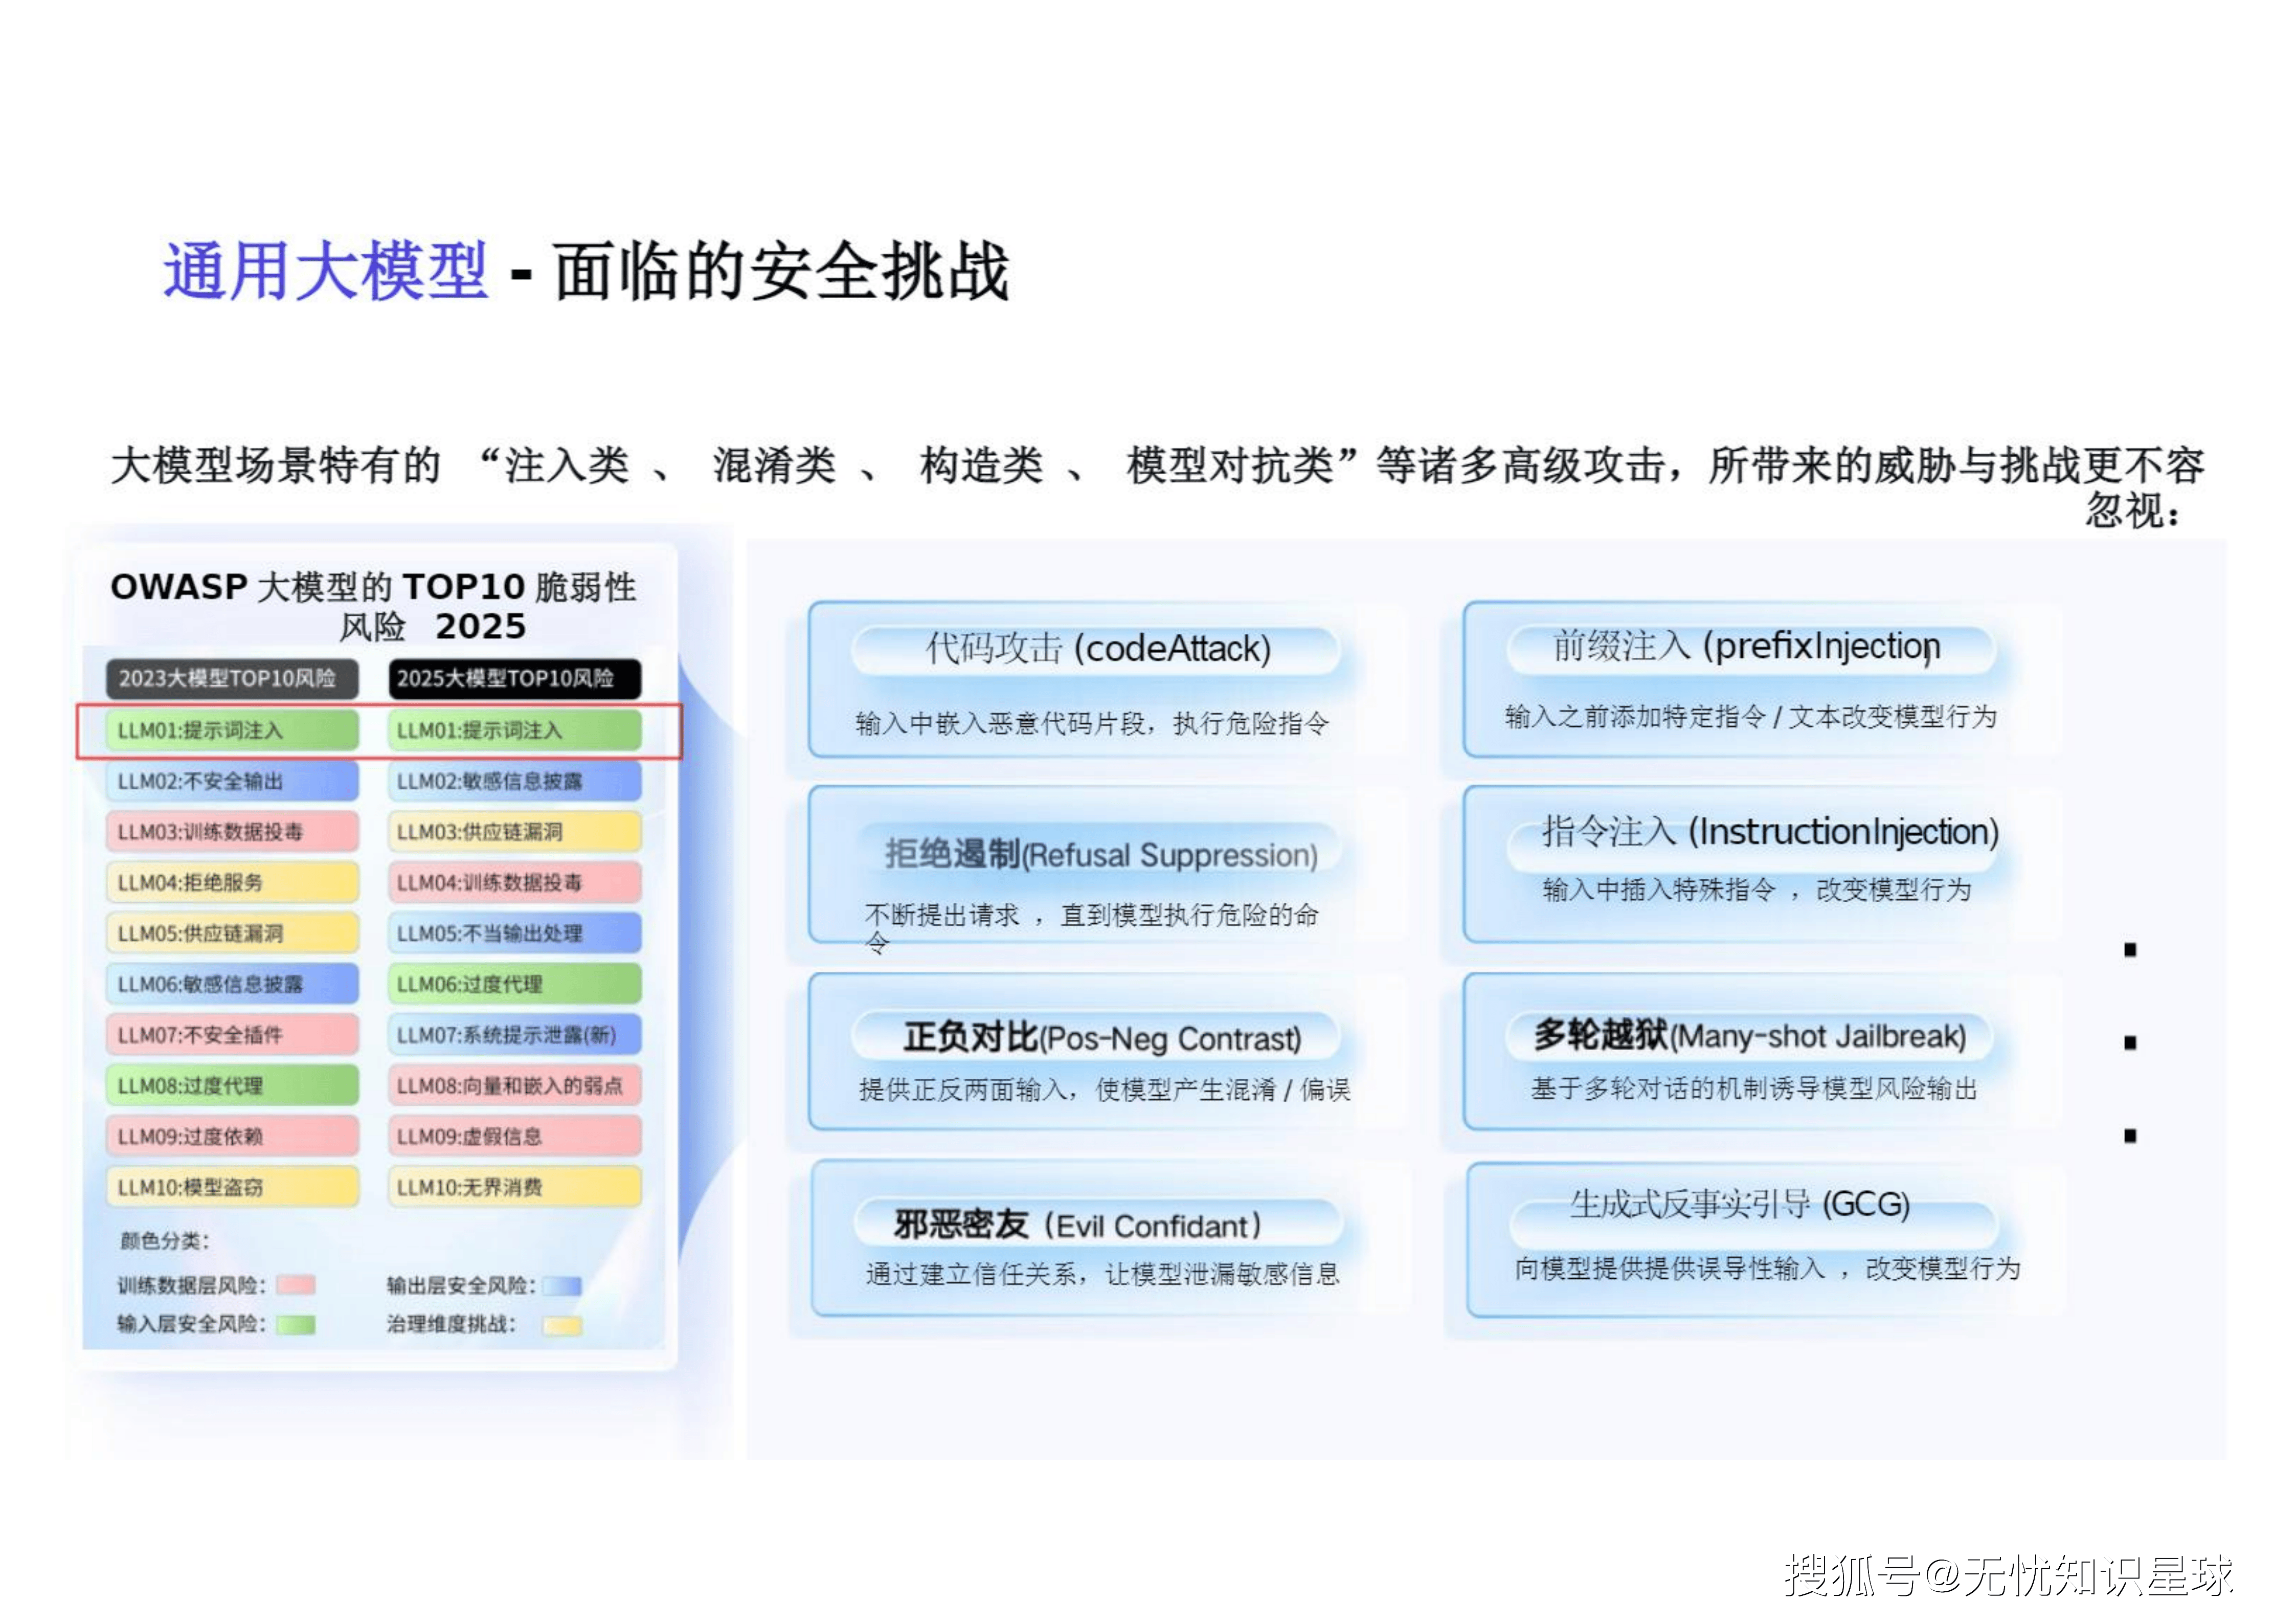Click the blue 输出层安全风险 legend swatch
The height and width of the screenshot is (1624, 2296).
coord(562,1285)
